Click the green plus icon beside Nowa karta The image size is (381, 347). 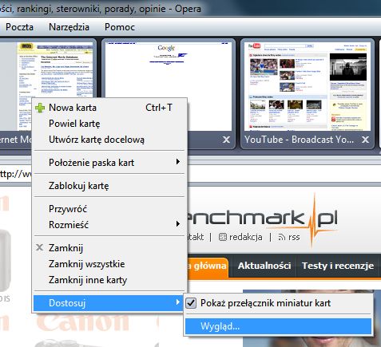[x=40, y=108]
